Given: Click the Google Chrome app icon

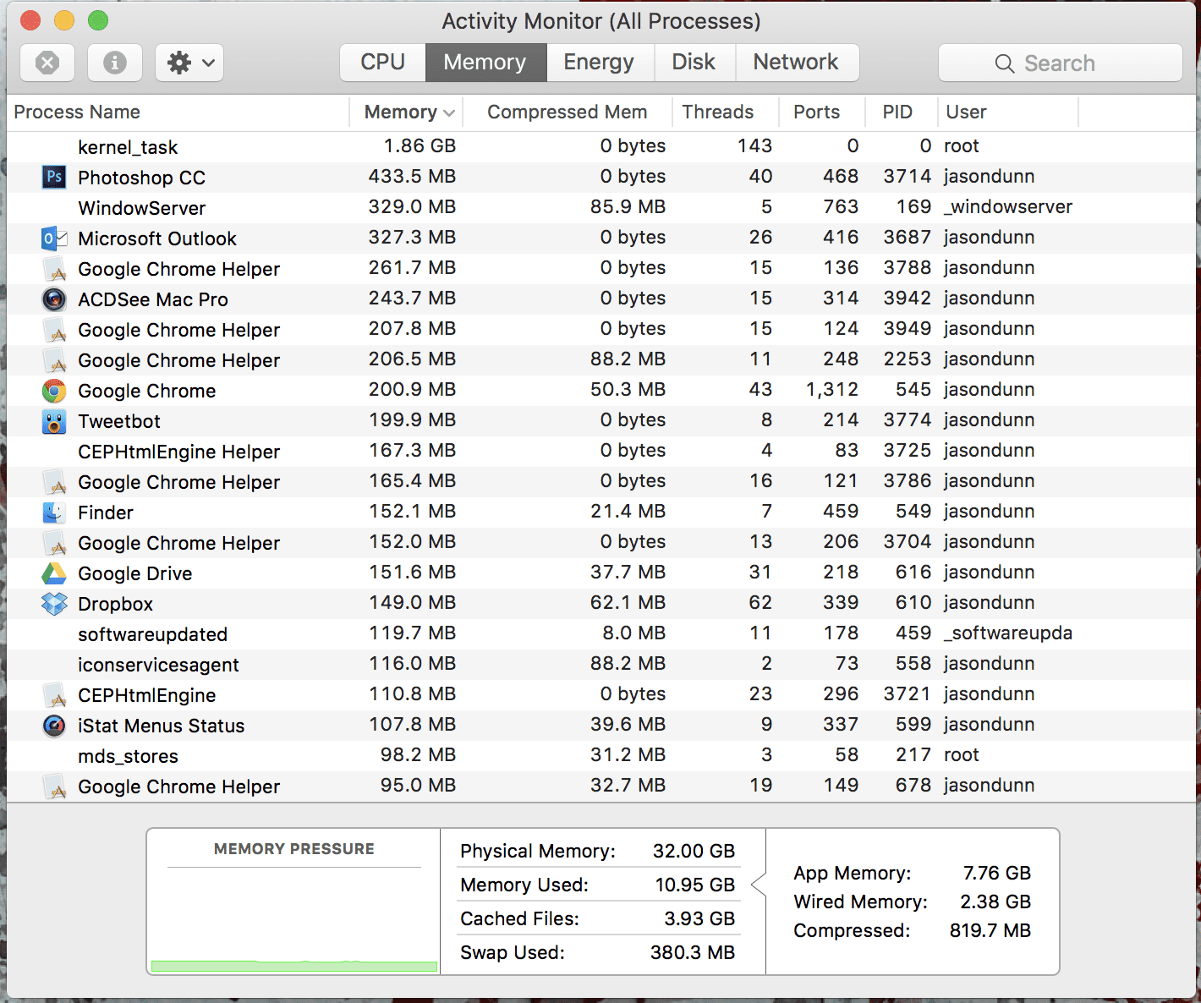Looking at the screenshot, I should (x=54, y=391).
